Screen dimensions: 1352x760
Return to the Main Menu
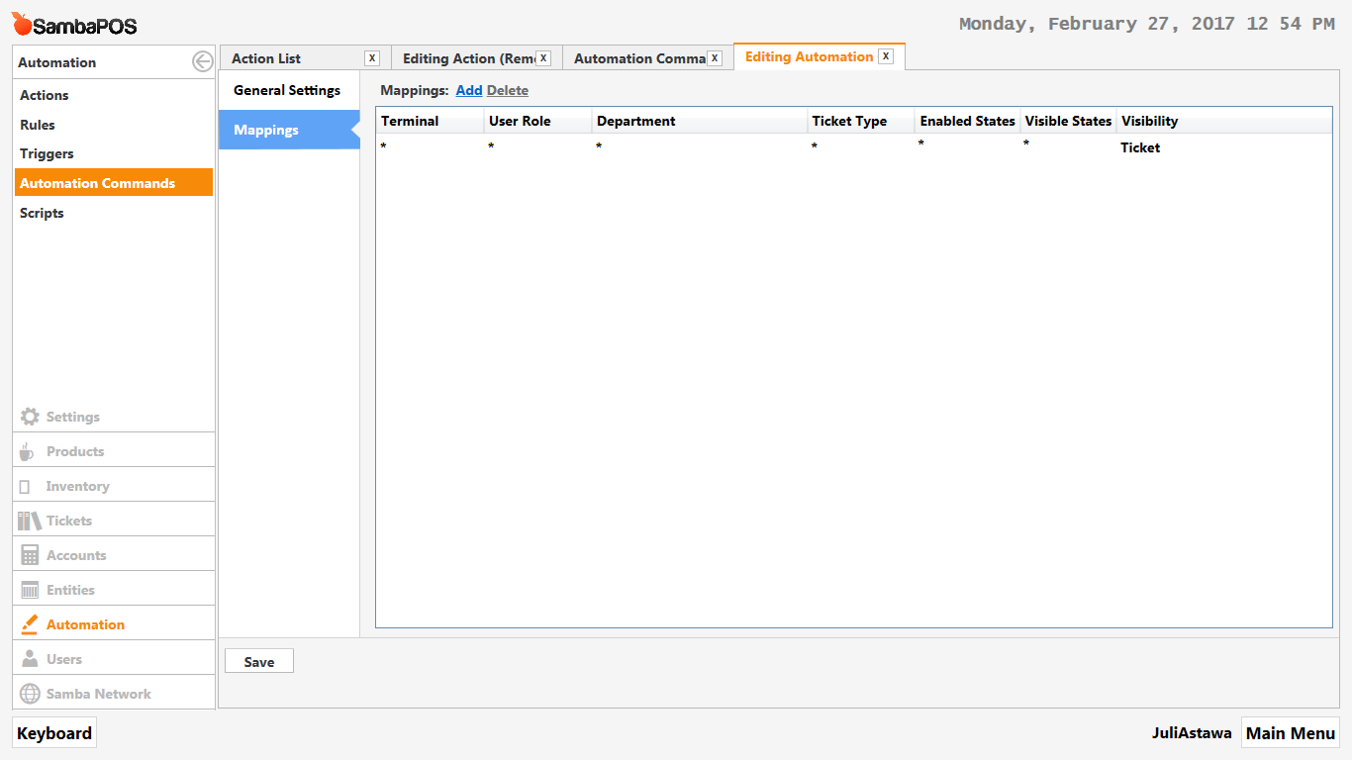click(x=1290, y=733)
